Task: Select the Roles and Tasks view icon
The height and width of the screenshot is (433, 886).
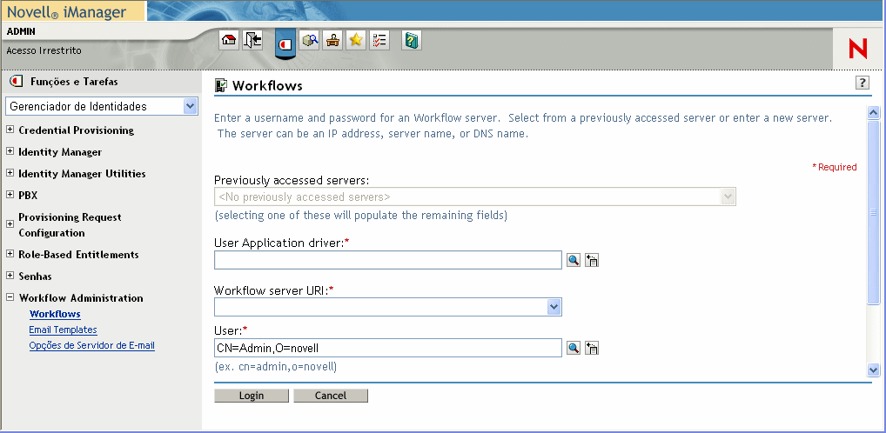Action: pyautogui.click(x=286, y=43)
